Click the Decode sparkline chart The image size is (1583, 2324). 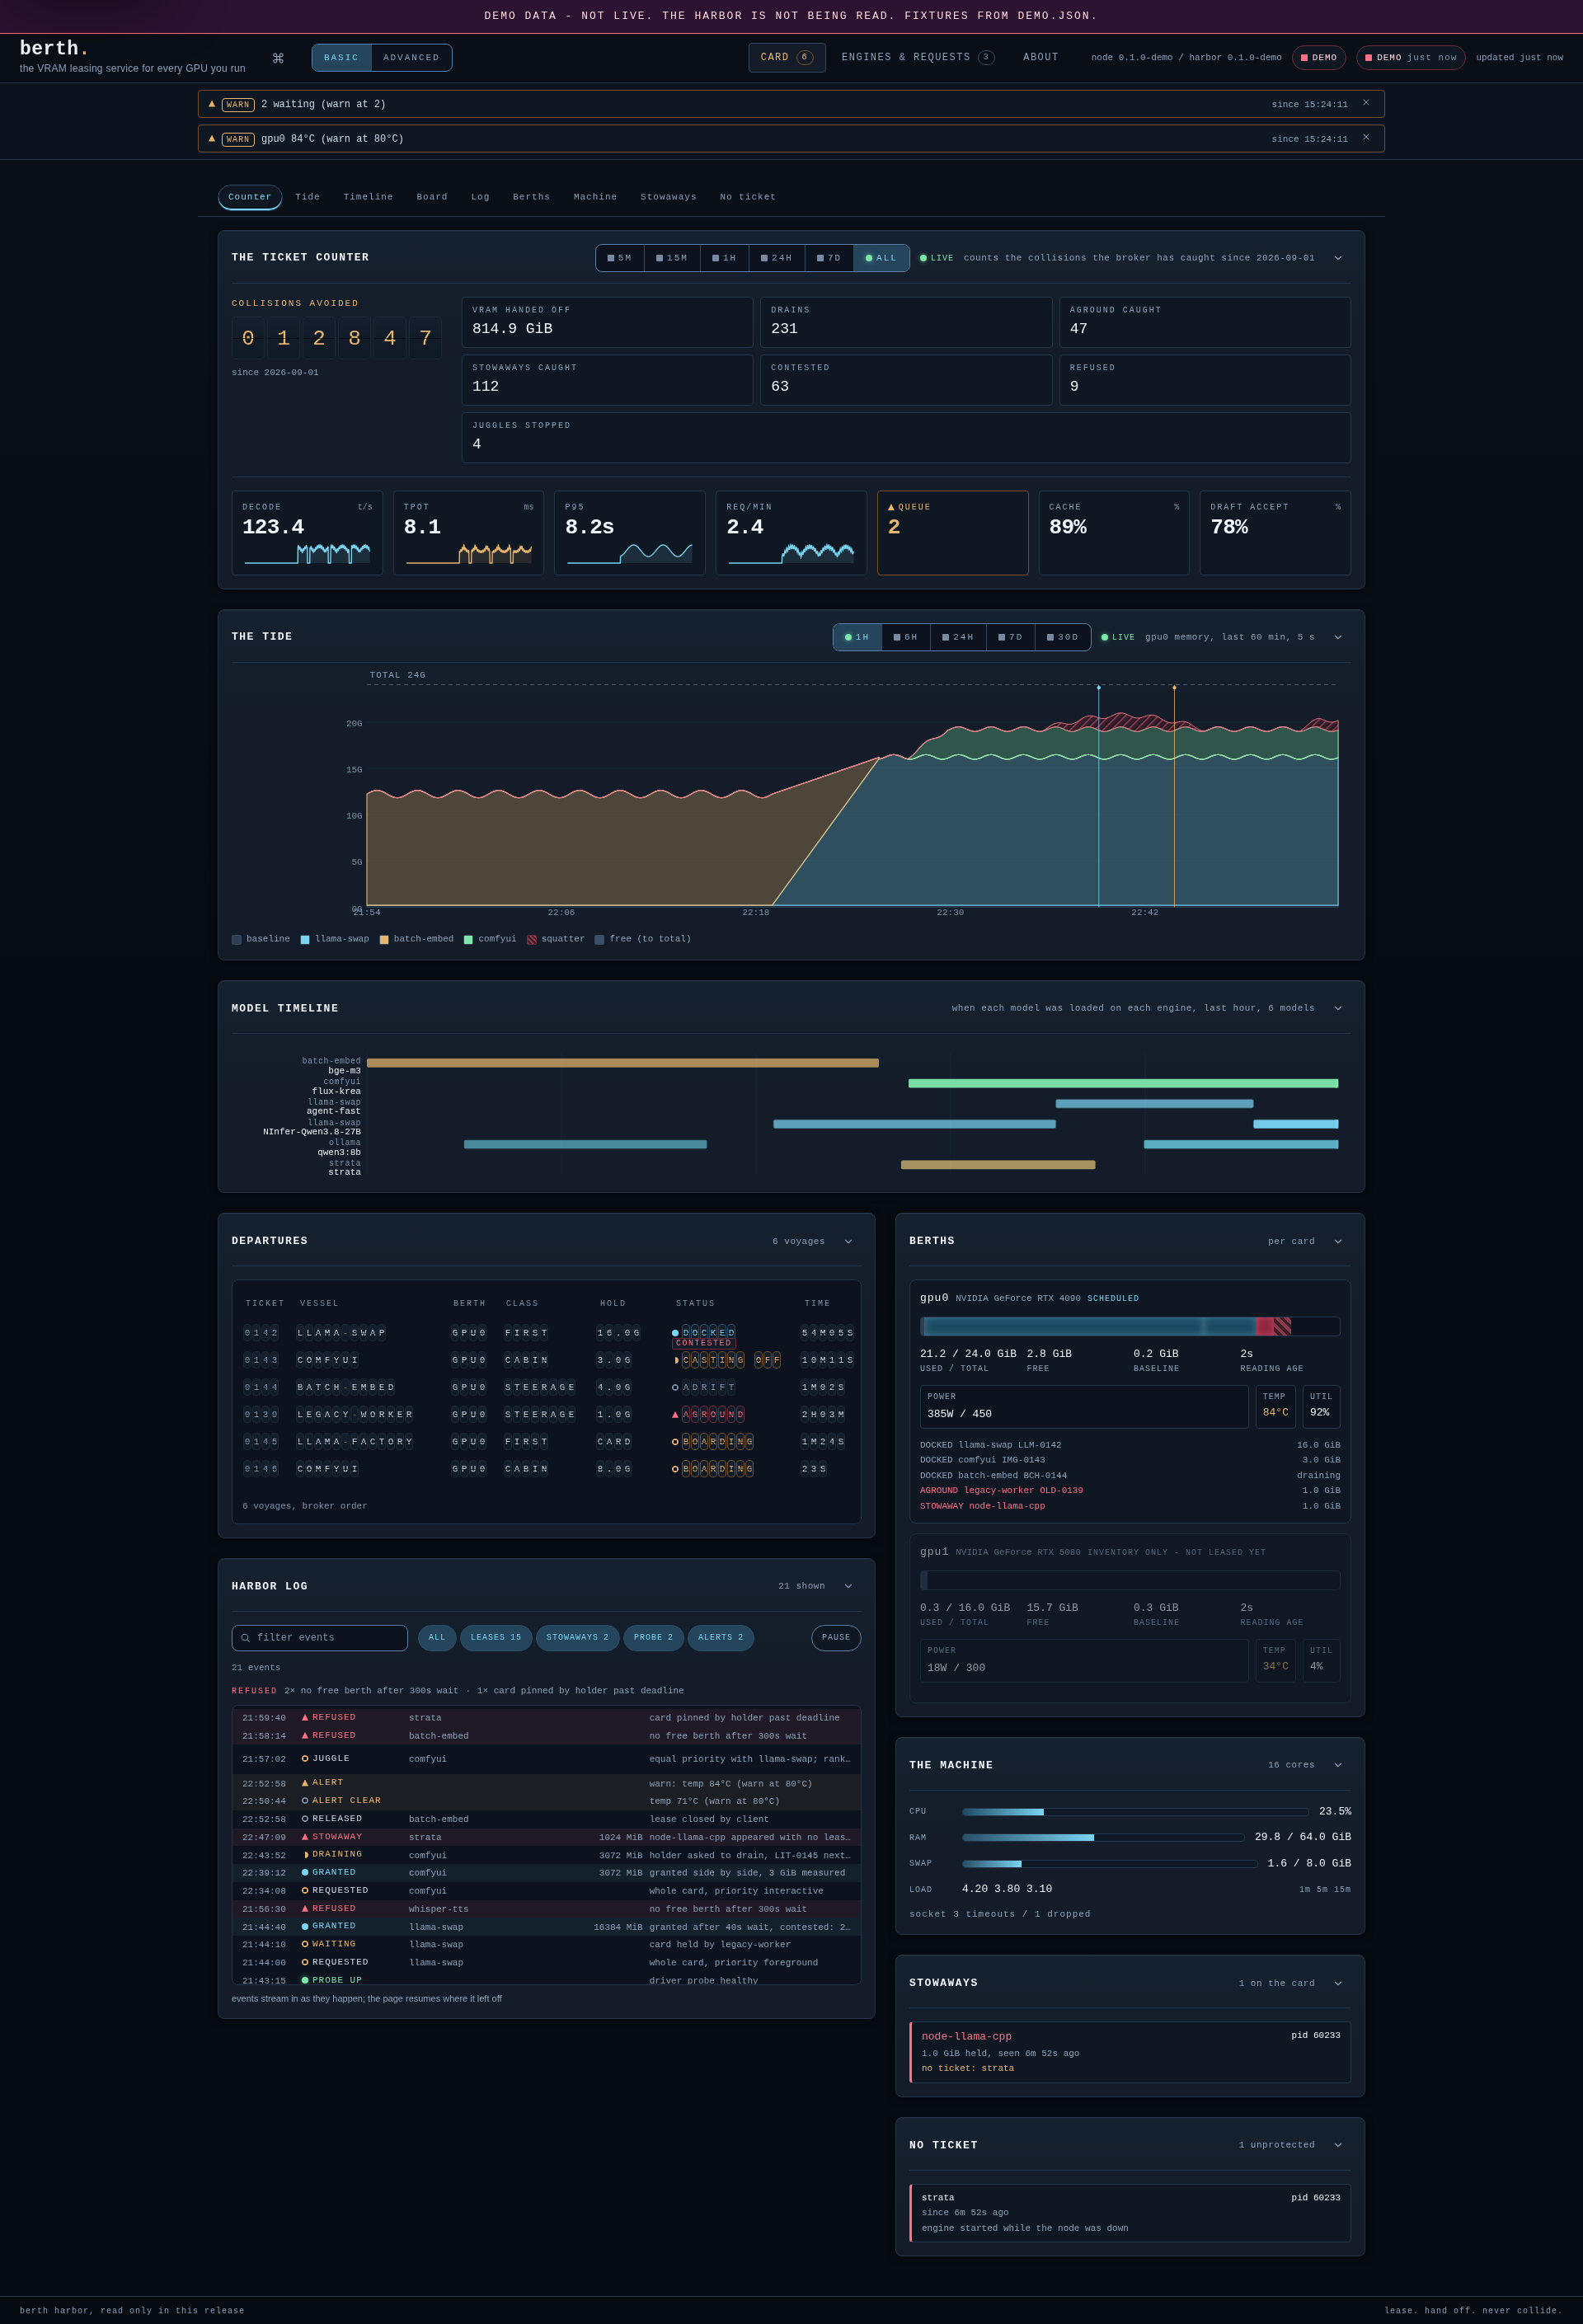click(x=307, y=554)
